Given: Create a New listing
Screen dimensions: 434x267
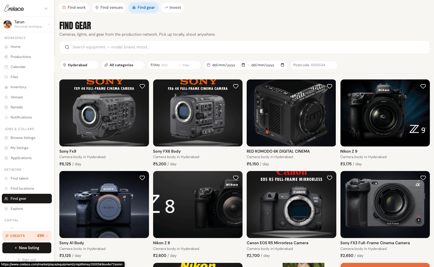Looking at the screenshot, I should pos(27,248).
